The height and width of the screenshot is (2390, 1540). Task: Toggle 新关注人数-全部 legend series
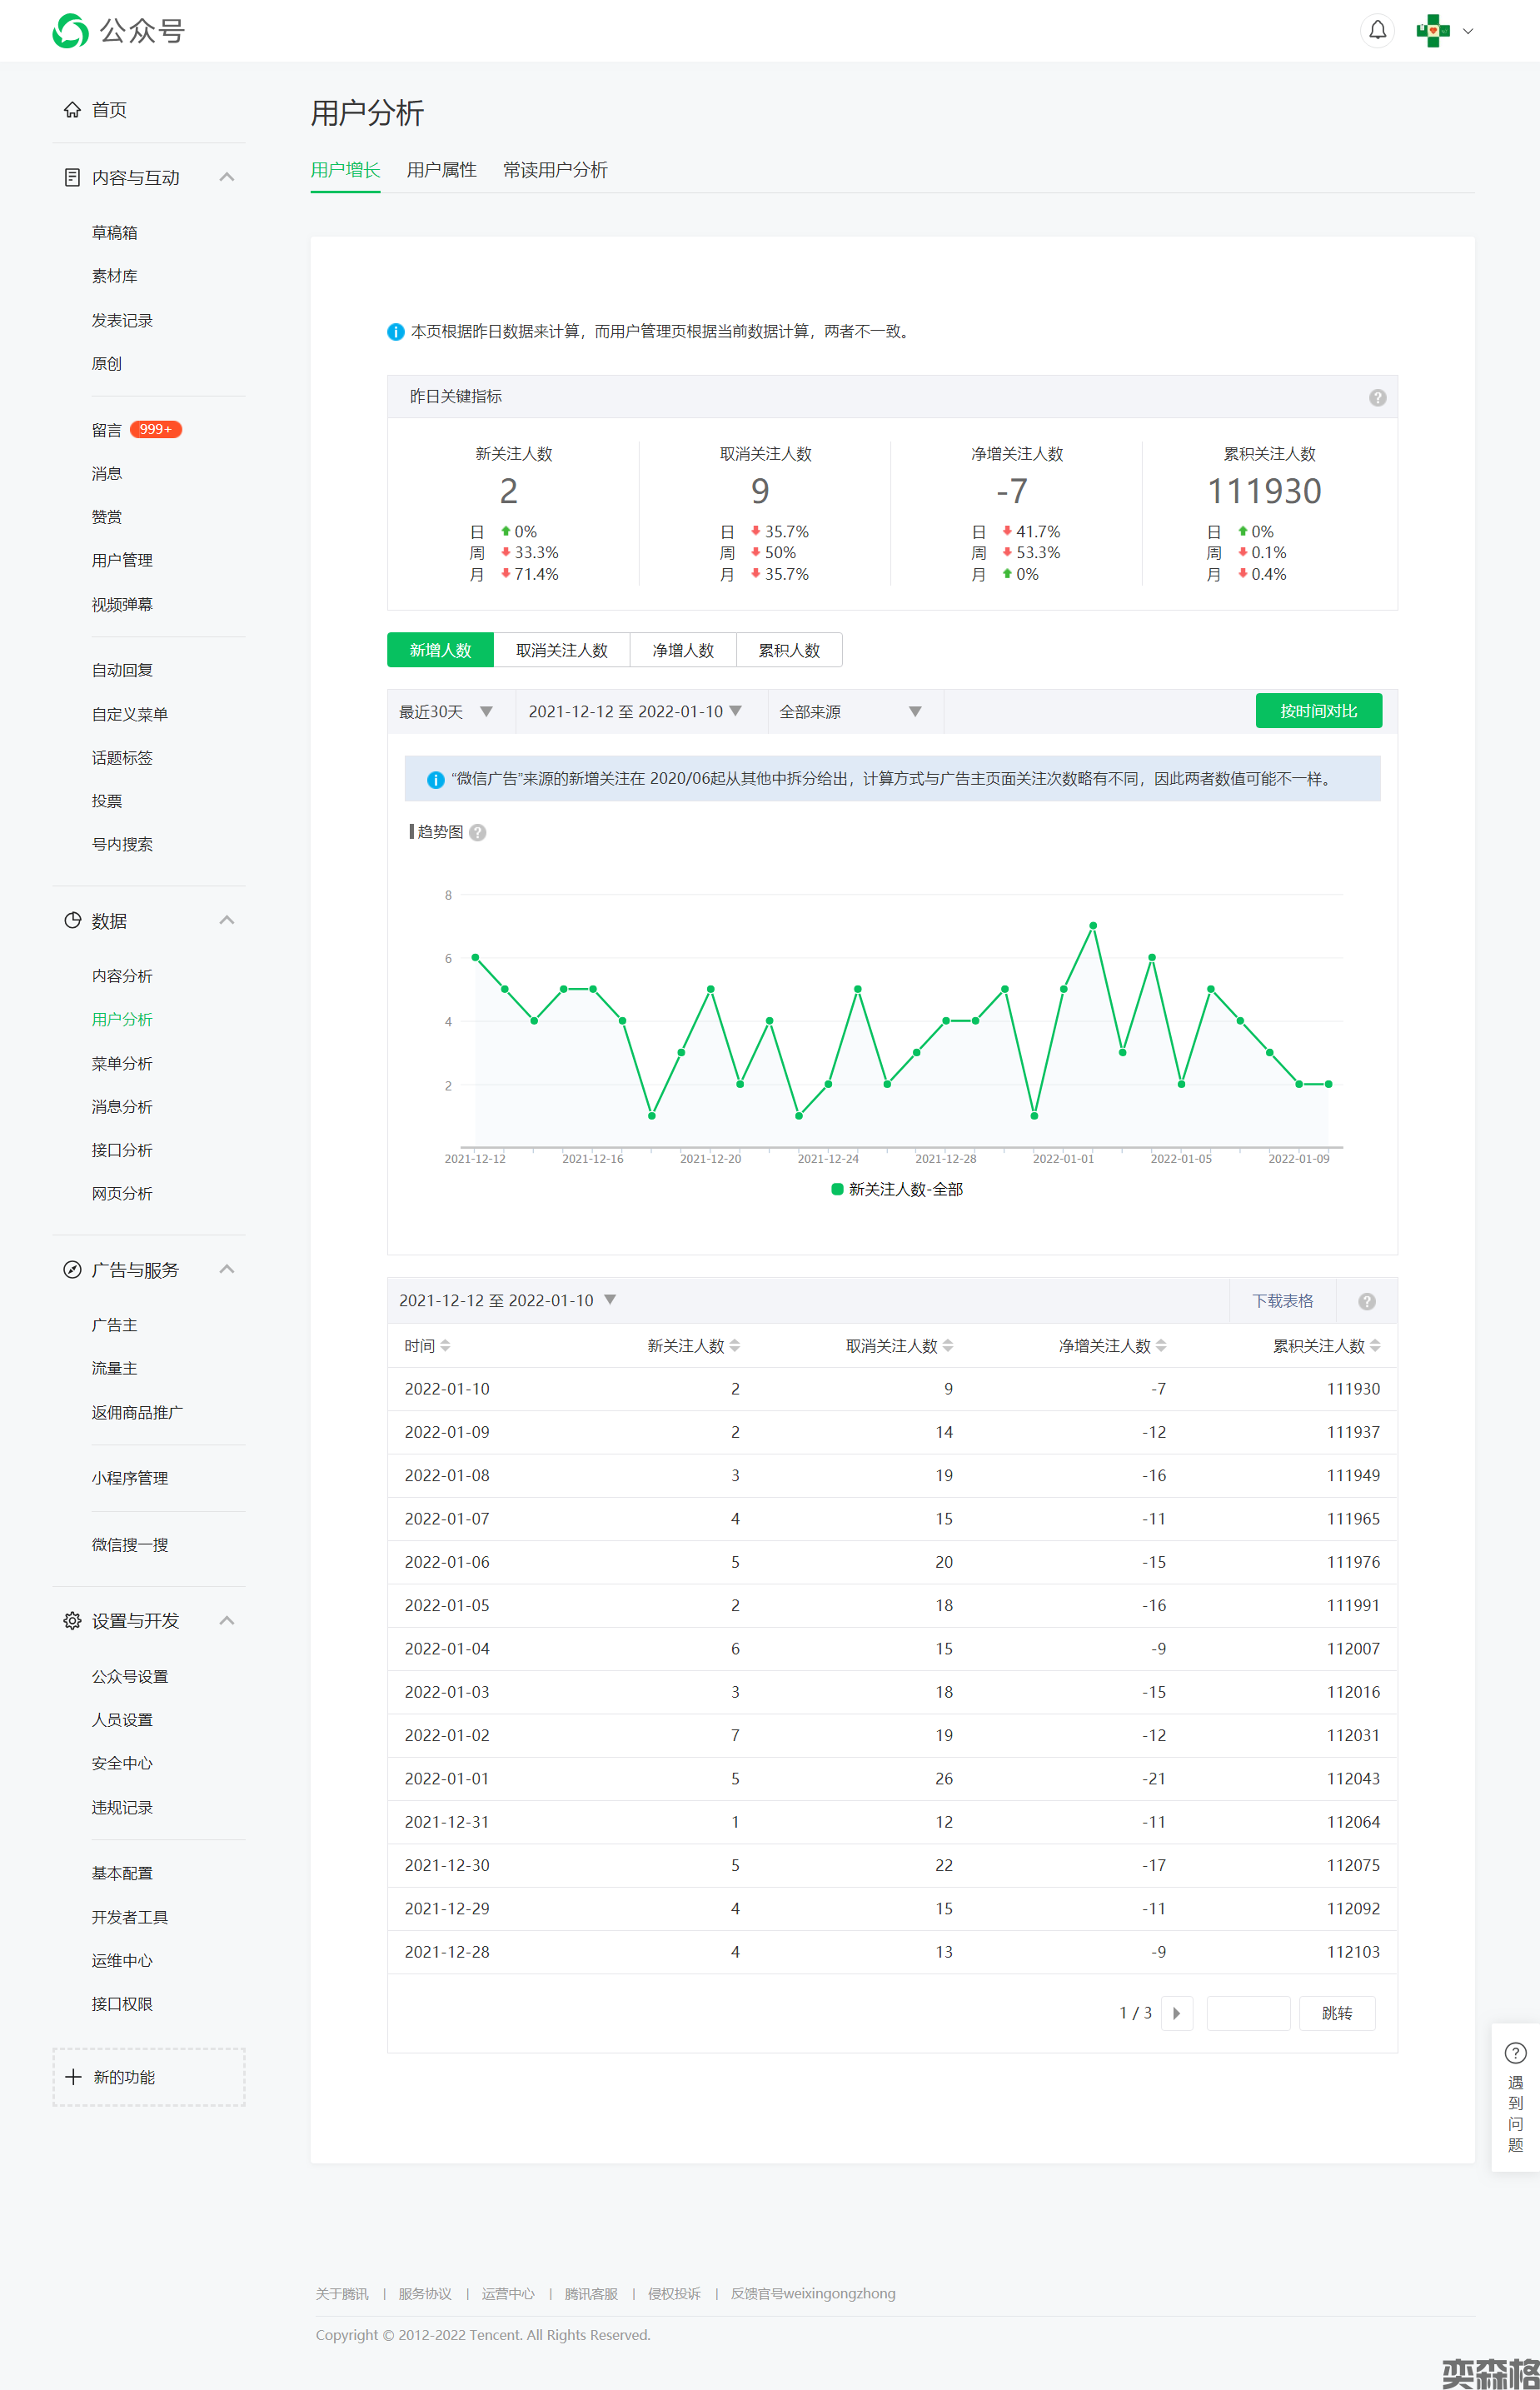[x=897, y=1189]
